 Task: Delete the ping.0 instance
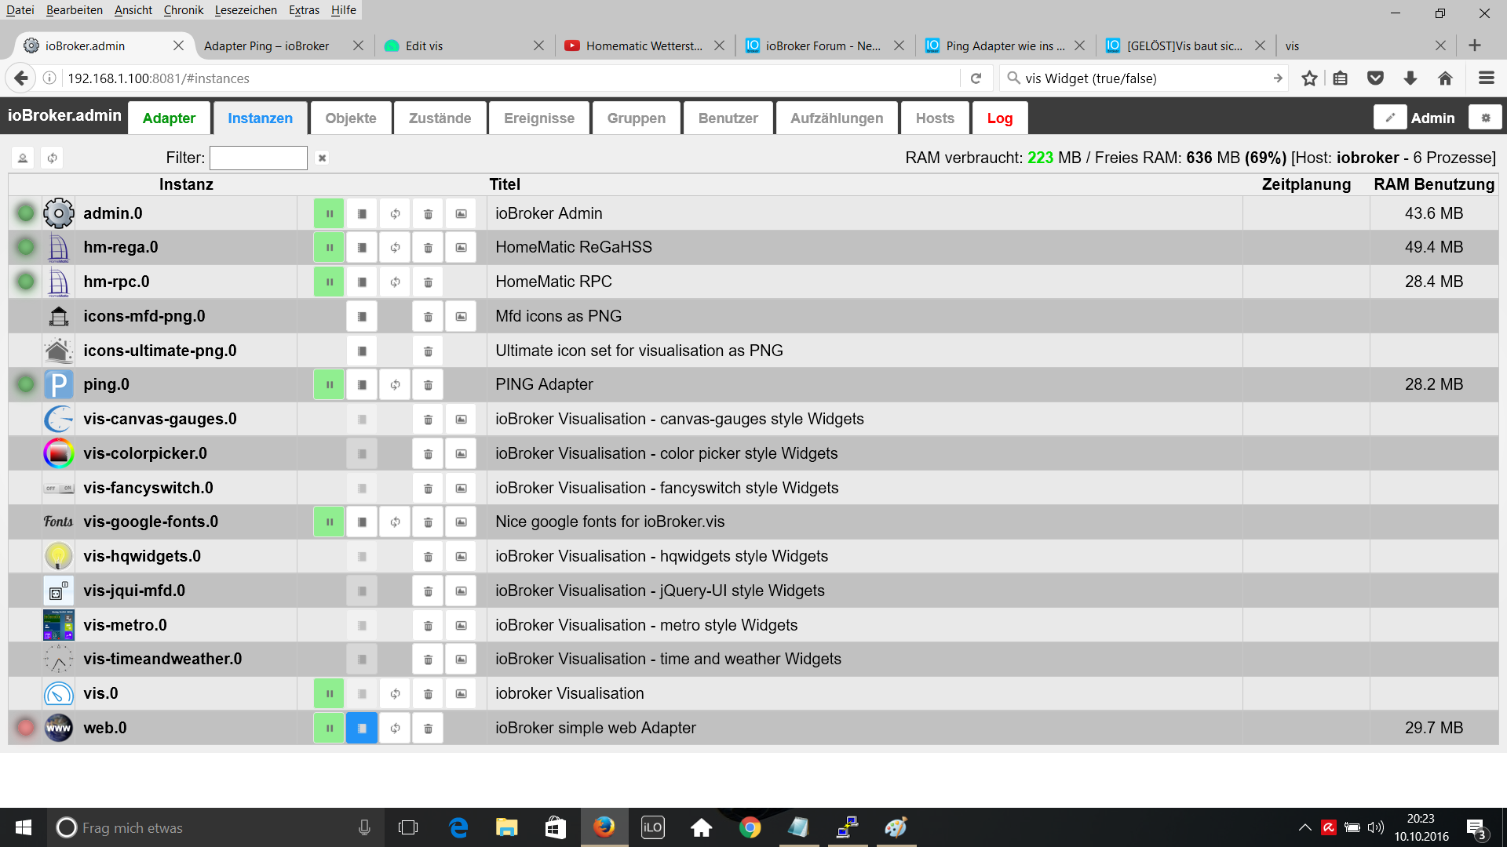pyautogui.click(x=428, y=384)
